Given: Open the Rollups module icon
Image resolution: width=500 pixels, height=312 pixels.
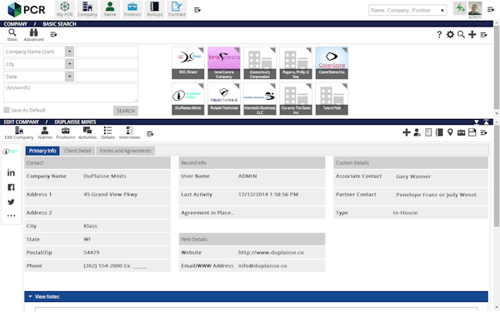Looking at the screenshot, I should 155,9.
